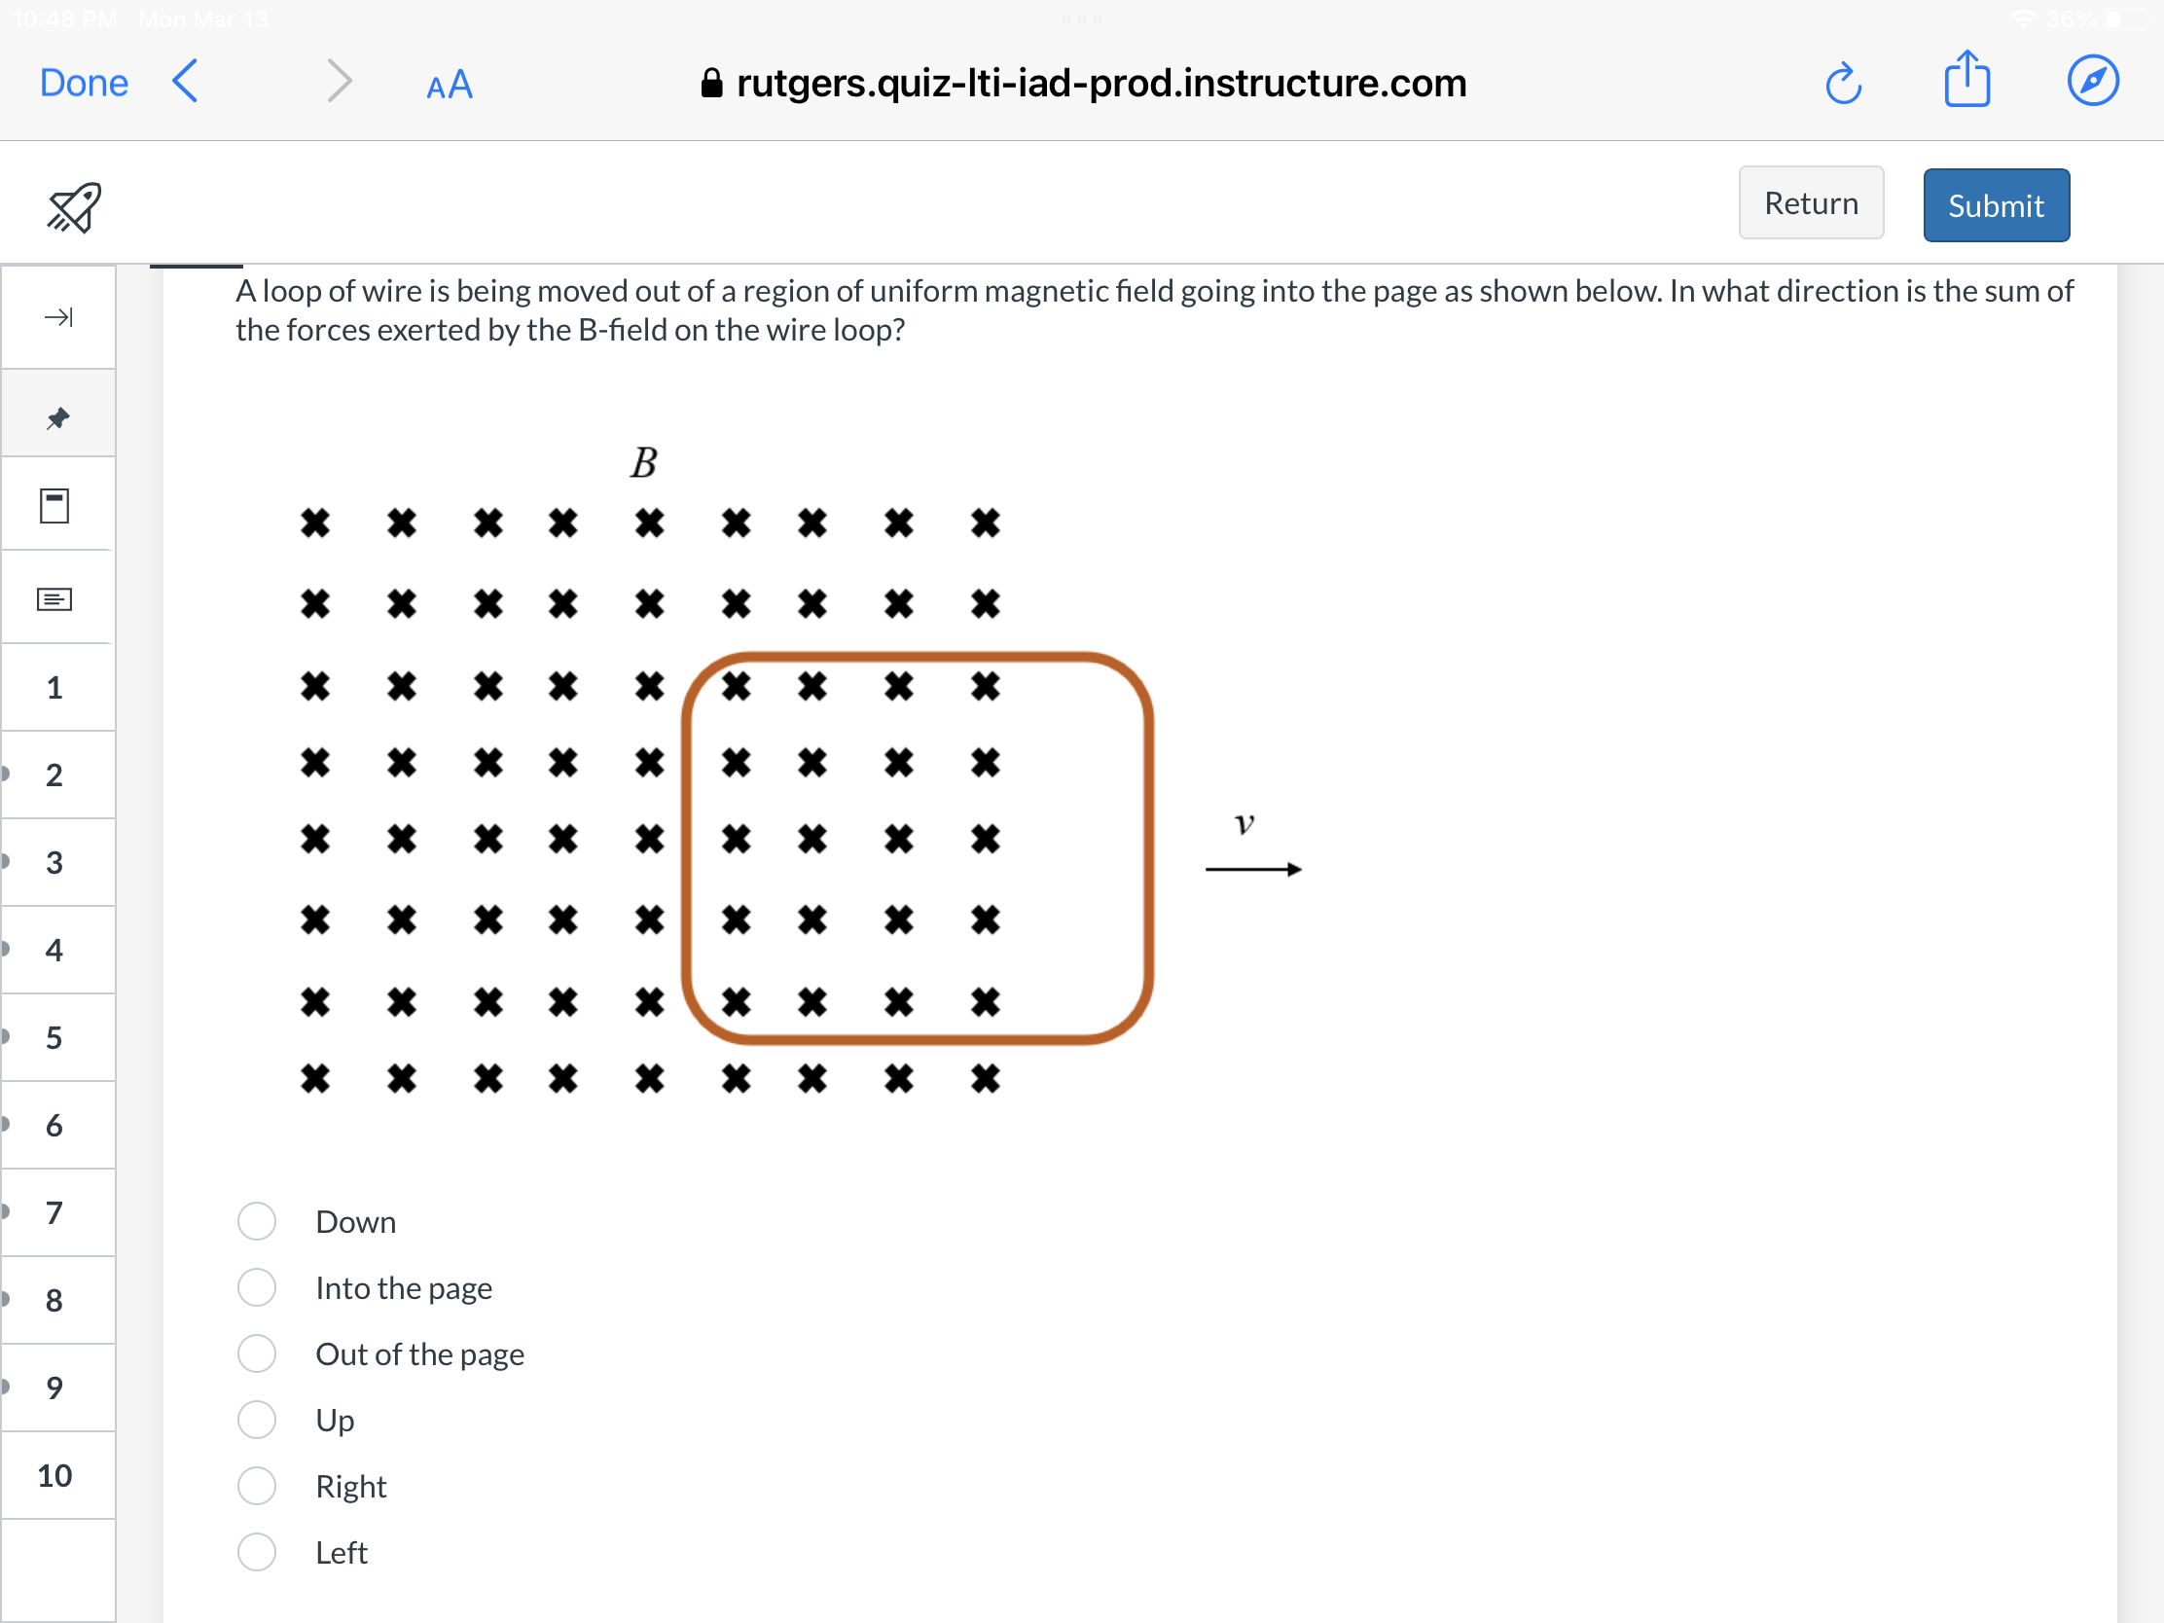Jump to question 5 in sidebar

(54, 1037)
